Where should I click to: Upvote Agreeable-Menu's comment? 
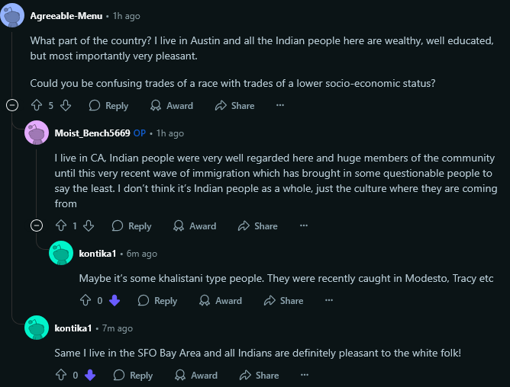36,105
